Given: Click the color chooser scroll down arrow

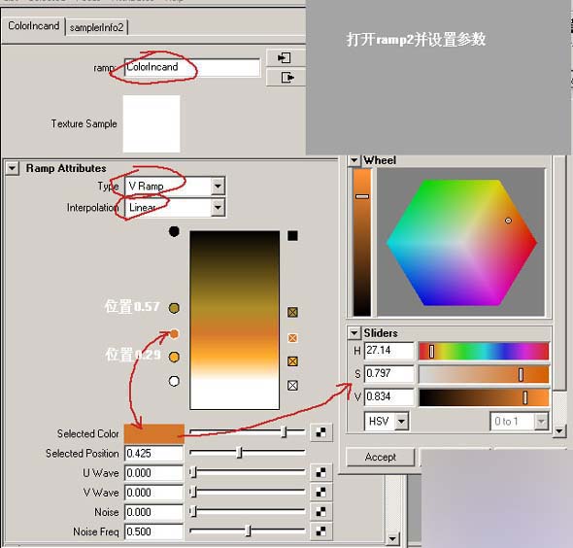Looking at the screenshot, I should point(559,431).
